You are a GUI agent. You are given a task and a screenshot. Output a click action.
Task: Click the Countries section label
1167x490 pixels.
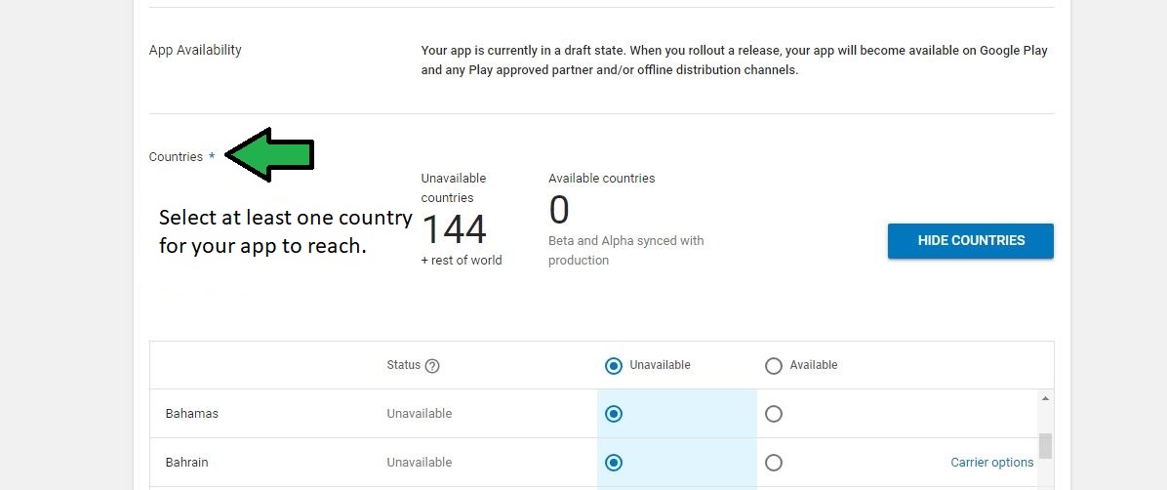point(176,156)
